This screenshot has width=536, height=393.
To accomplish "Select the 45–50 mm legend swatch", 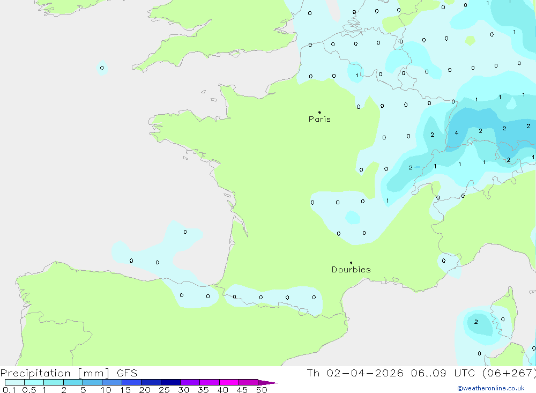I will tap(248, 382).
